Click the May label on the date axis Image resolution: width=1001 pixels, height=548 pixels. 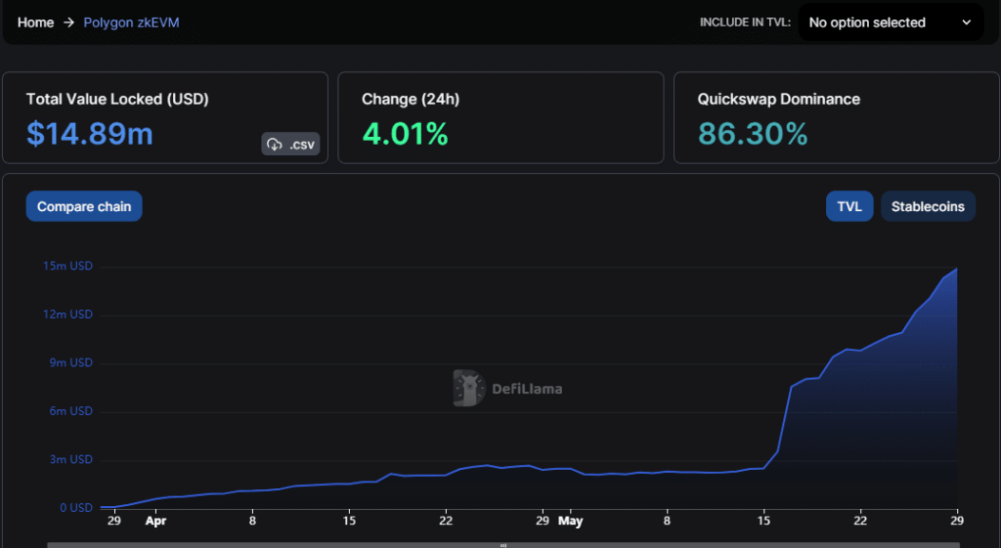point(570,522)
